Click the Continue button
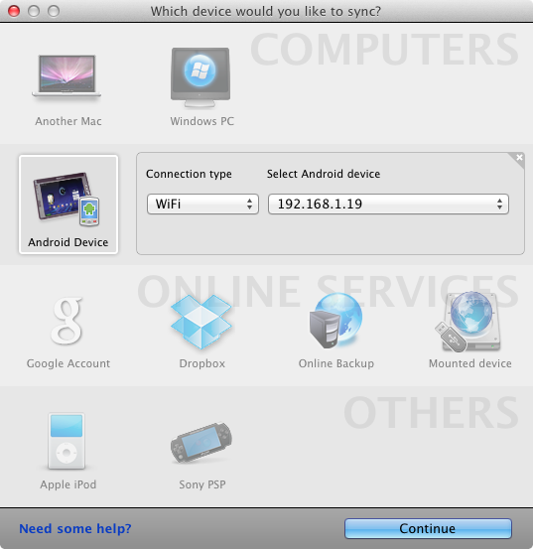533x549 pixels. pyautogui.click(x=428, y=528)
